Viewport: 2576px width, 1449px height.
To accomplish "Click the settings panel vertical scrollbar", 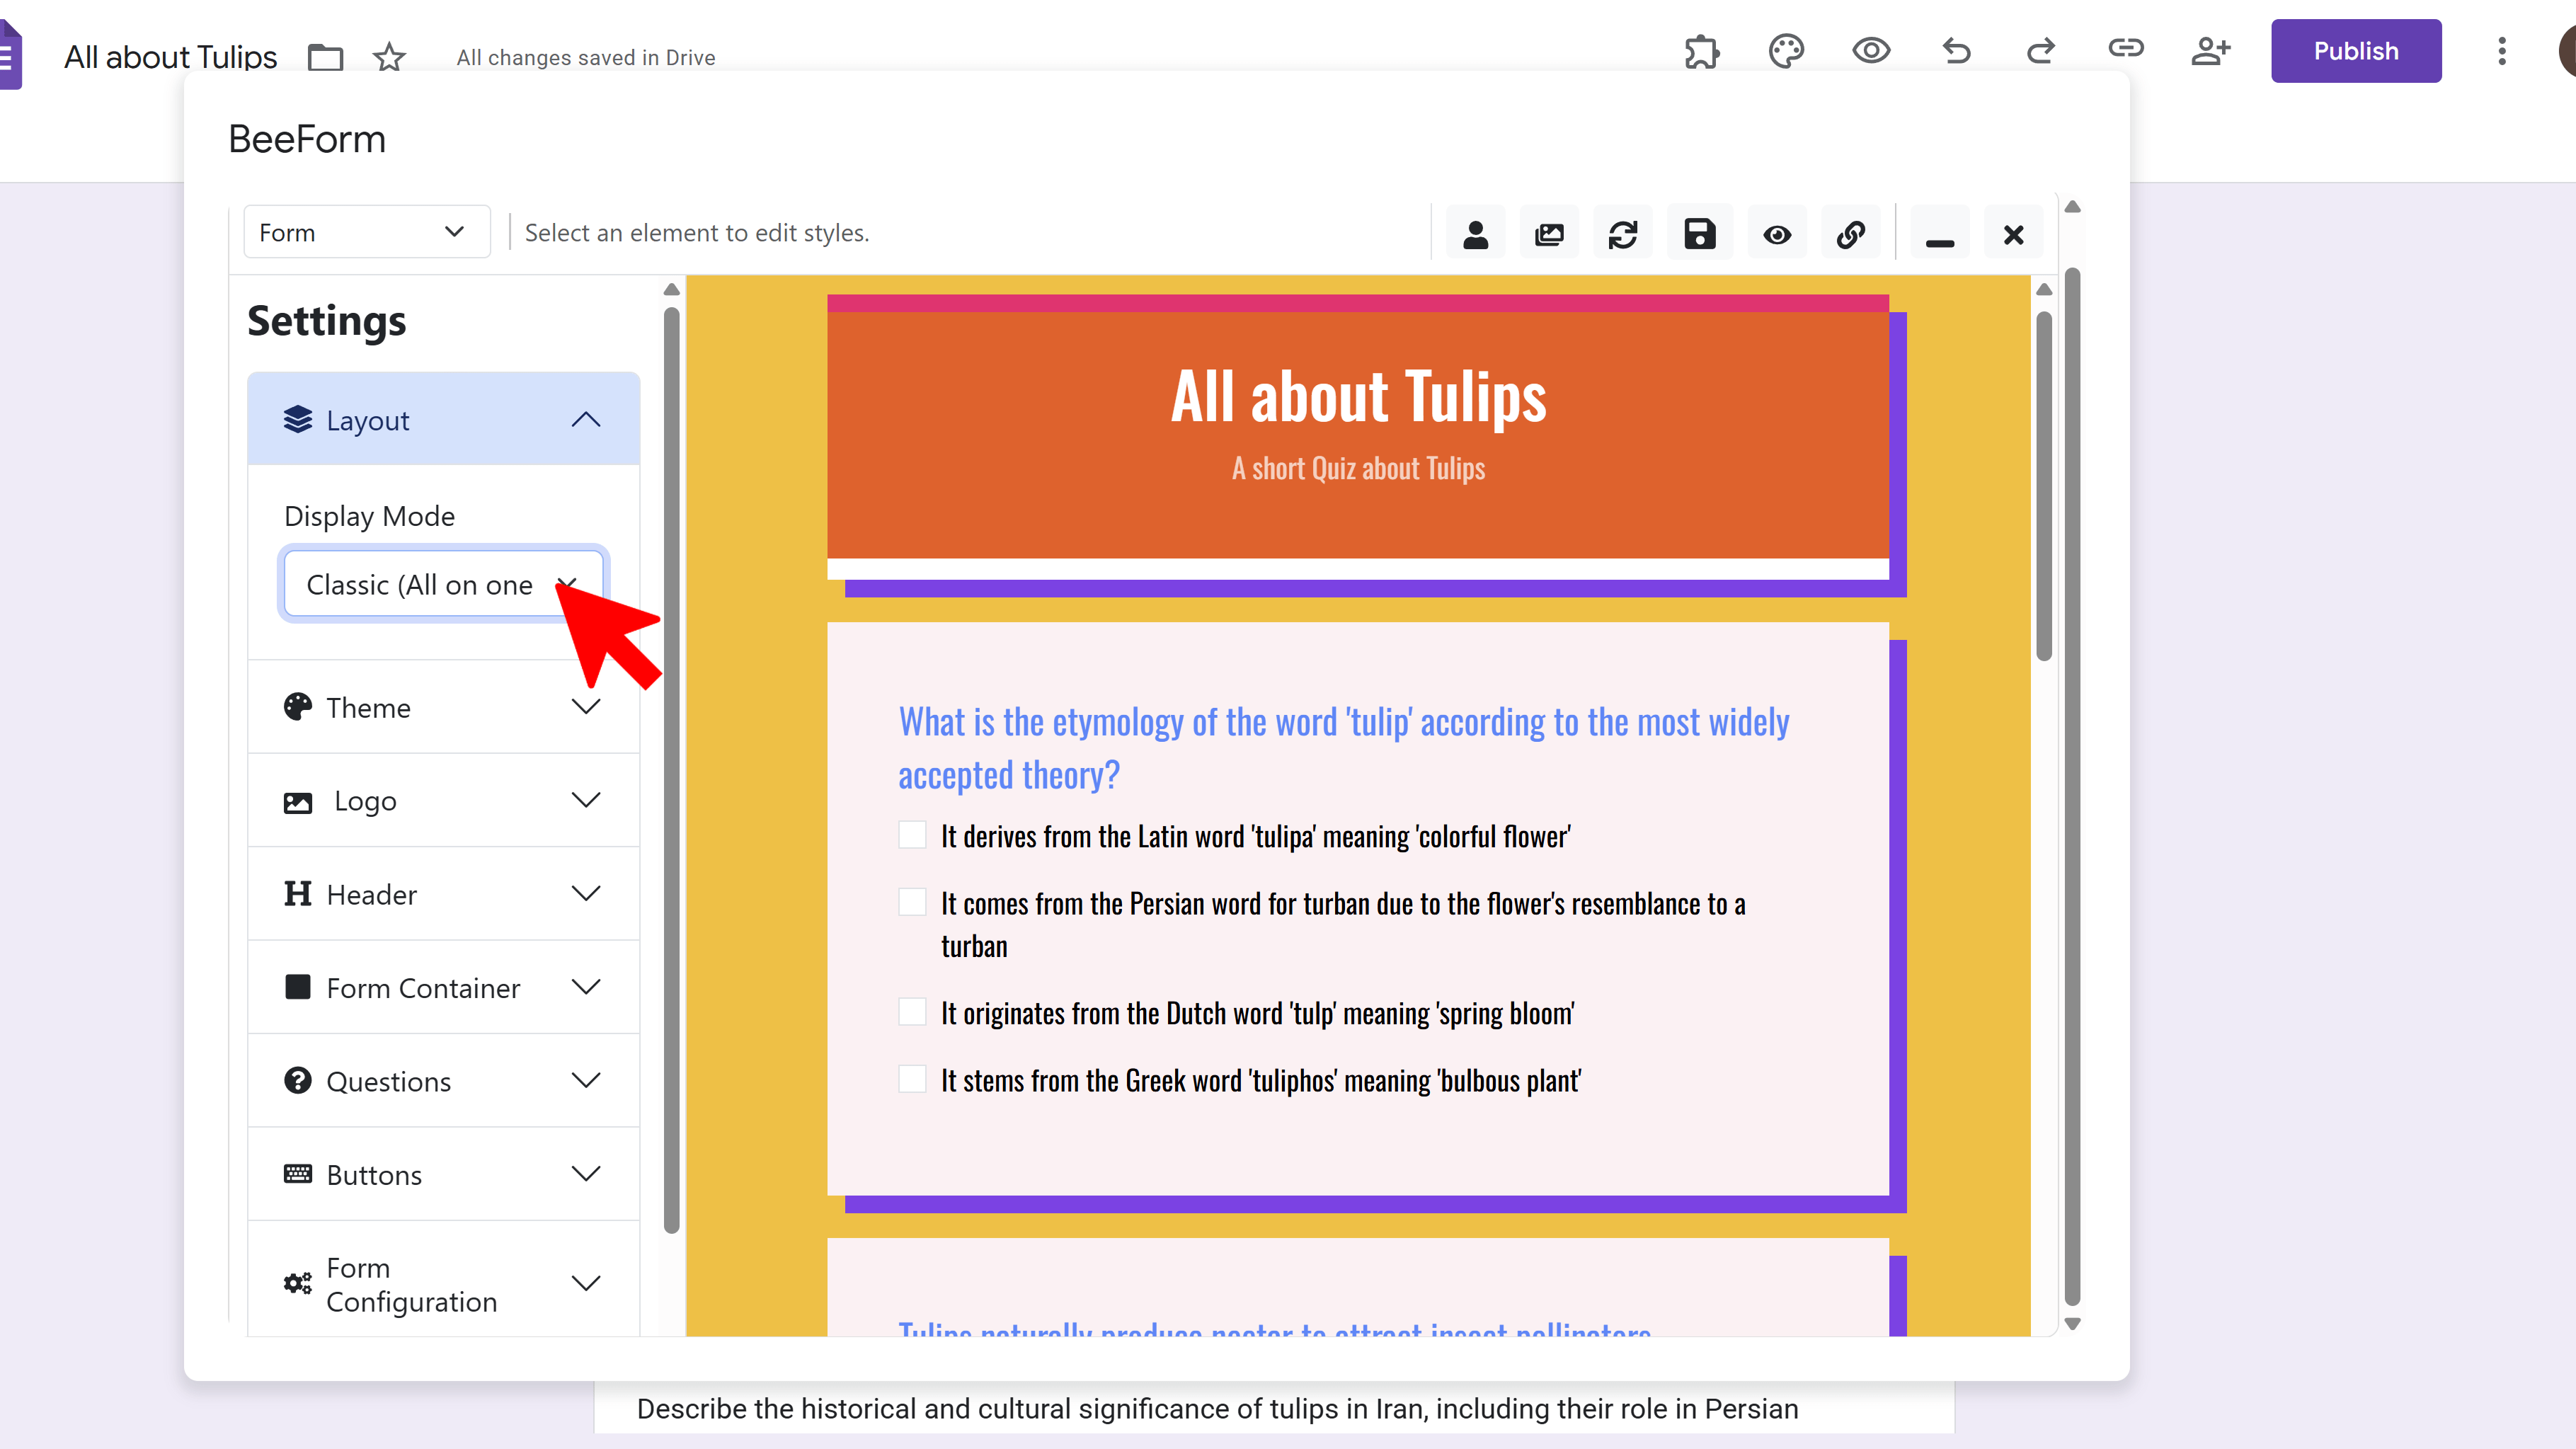I will [671, 770].
